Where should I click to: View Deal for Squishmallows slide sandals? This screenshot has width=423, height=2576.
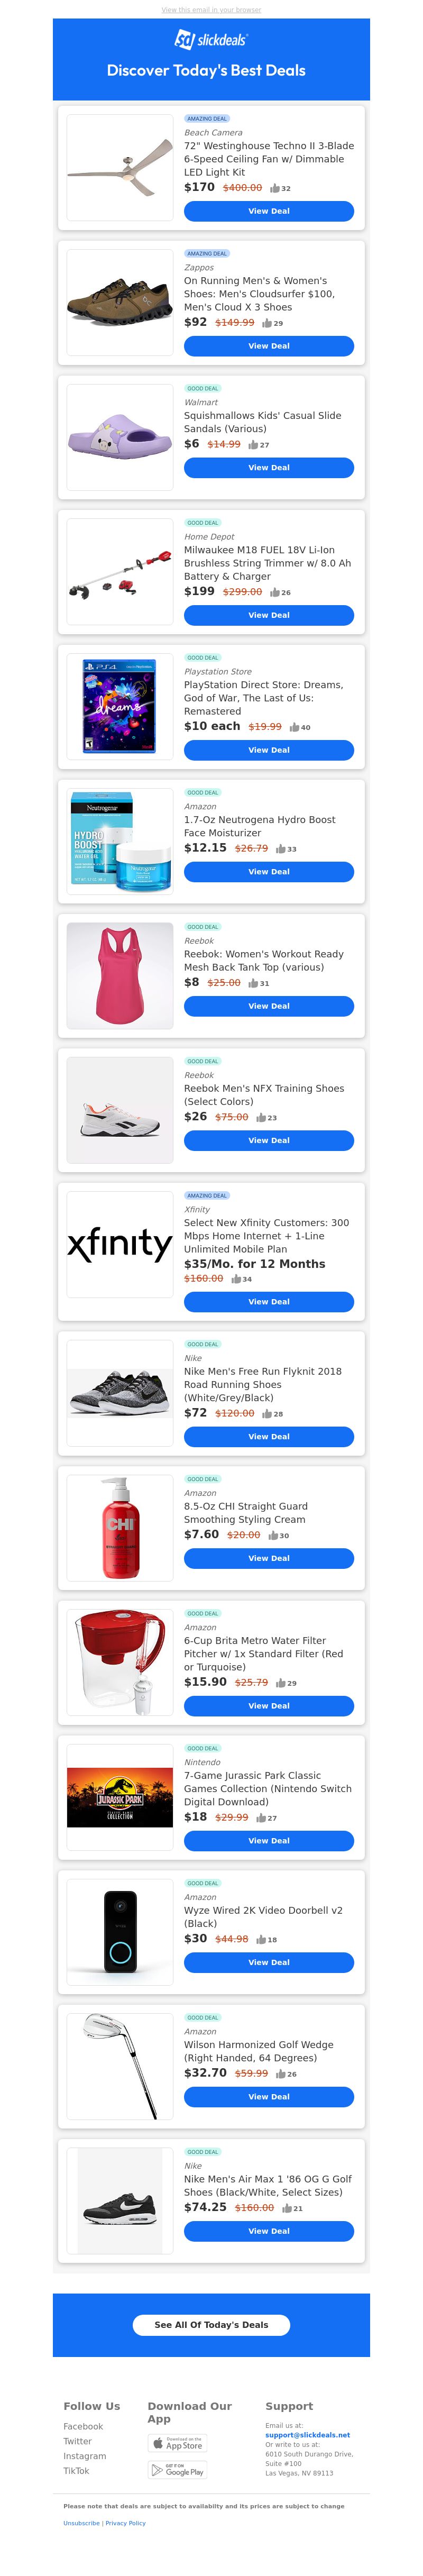269,468
